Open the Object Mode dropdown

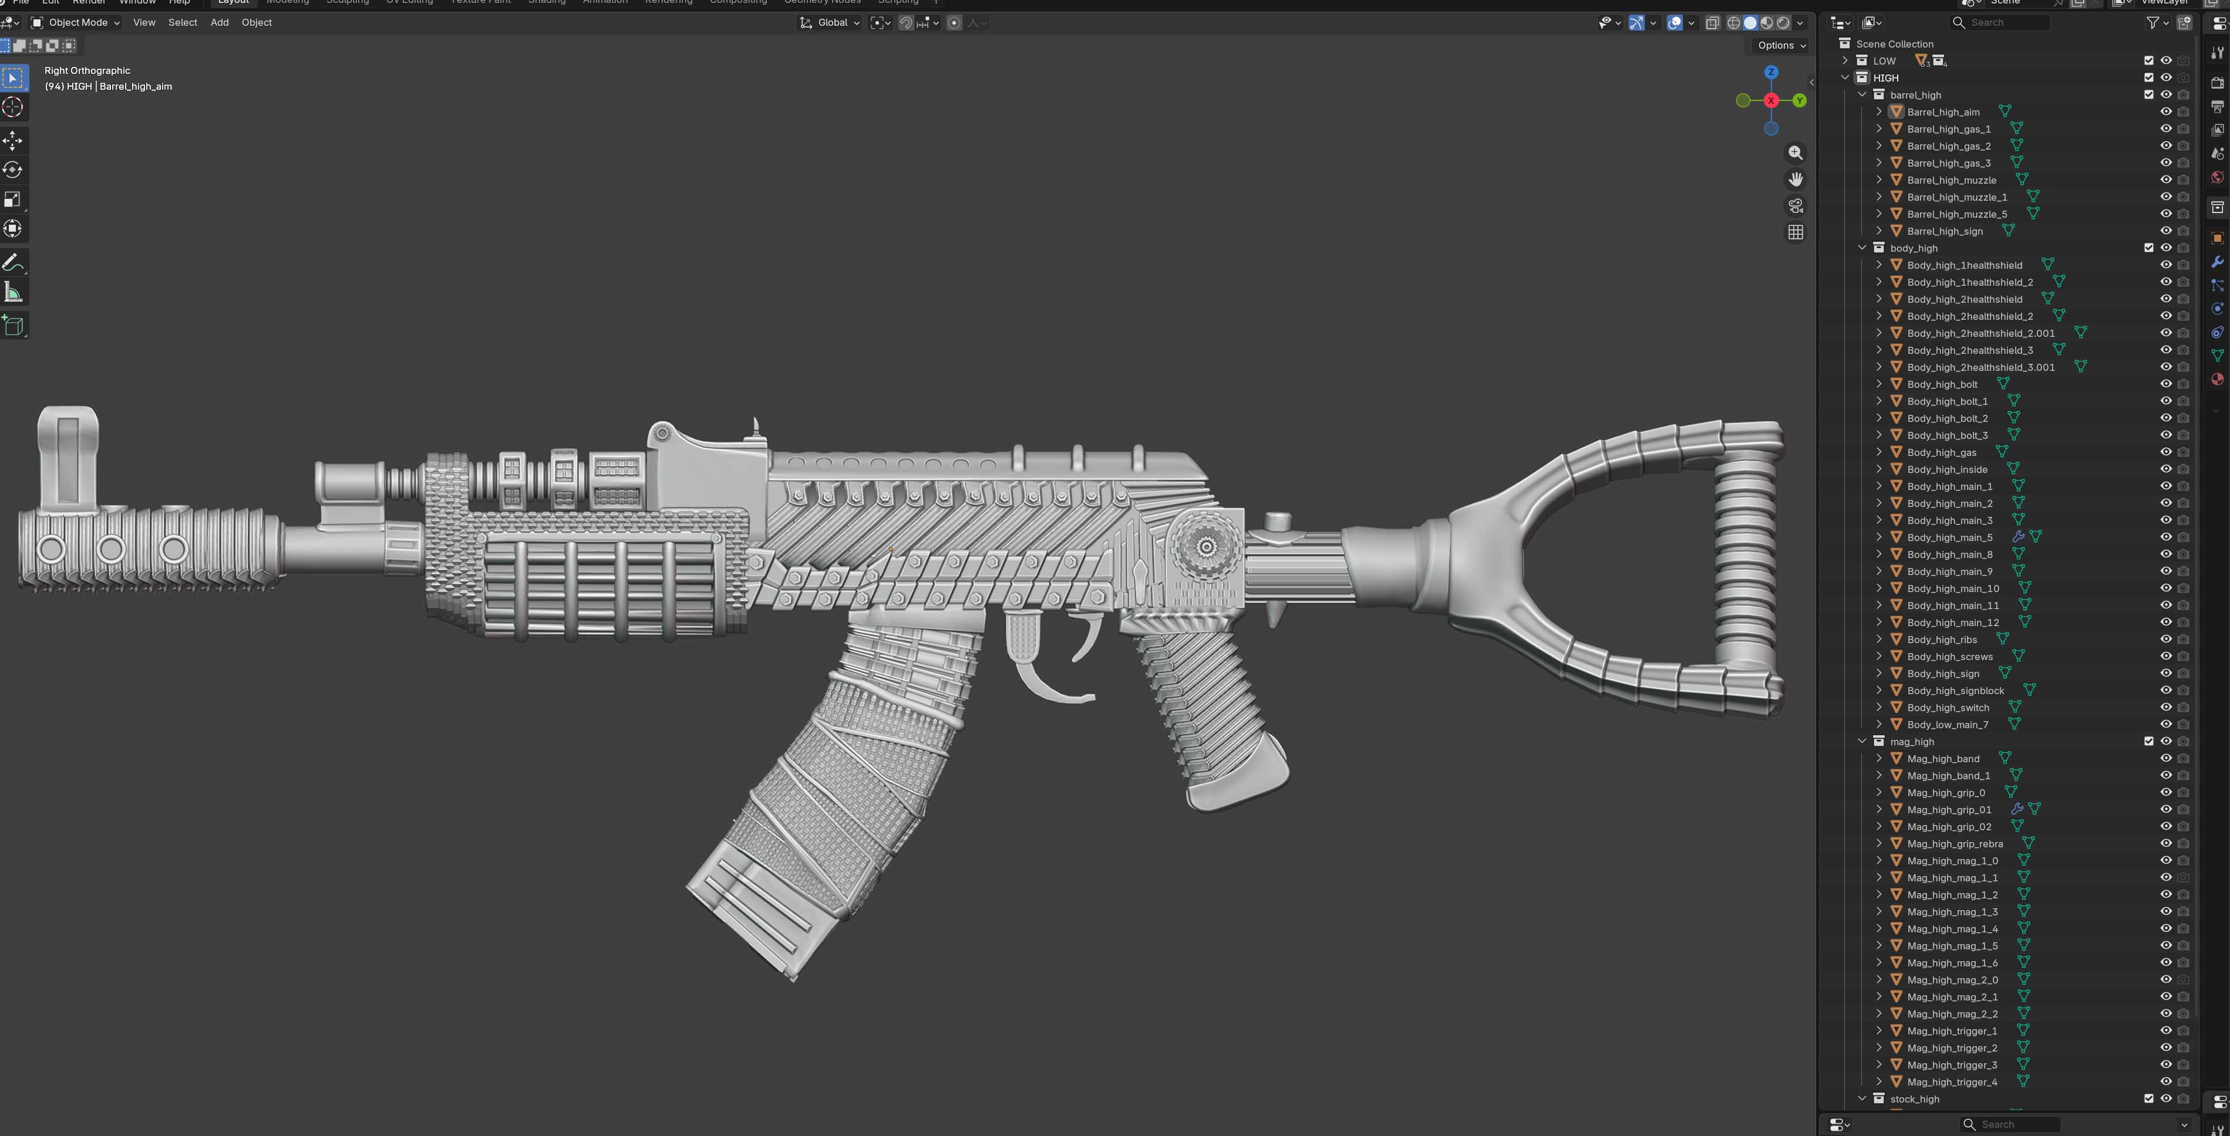tap(75, 22)
